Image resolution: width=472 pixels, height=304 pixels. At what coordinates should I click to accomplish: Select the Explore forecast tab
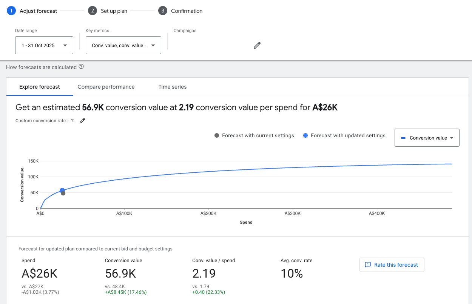(40, 87)
